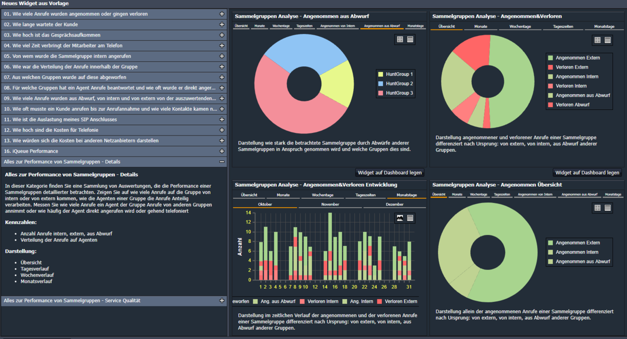
Task: Click Widget auf Dashboard legen under Angenommen&Verloren widget
Action: 587,173
